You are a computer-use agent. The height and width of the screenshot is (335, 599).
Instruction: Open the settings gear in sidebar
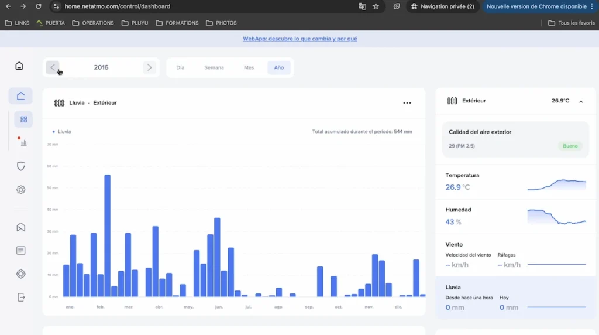click(20, 190)
